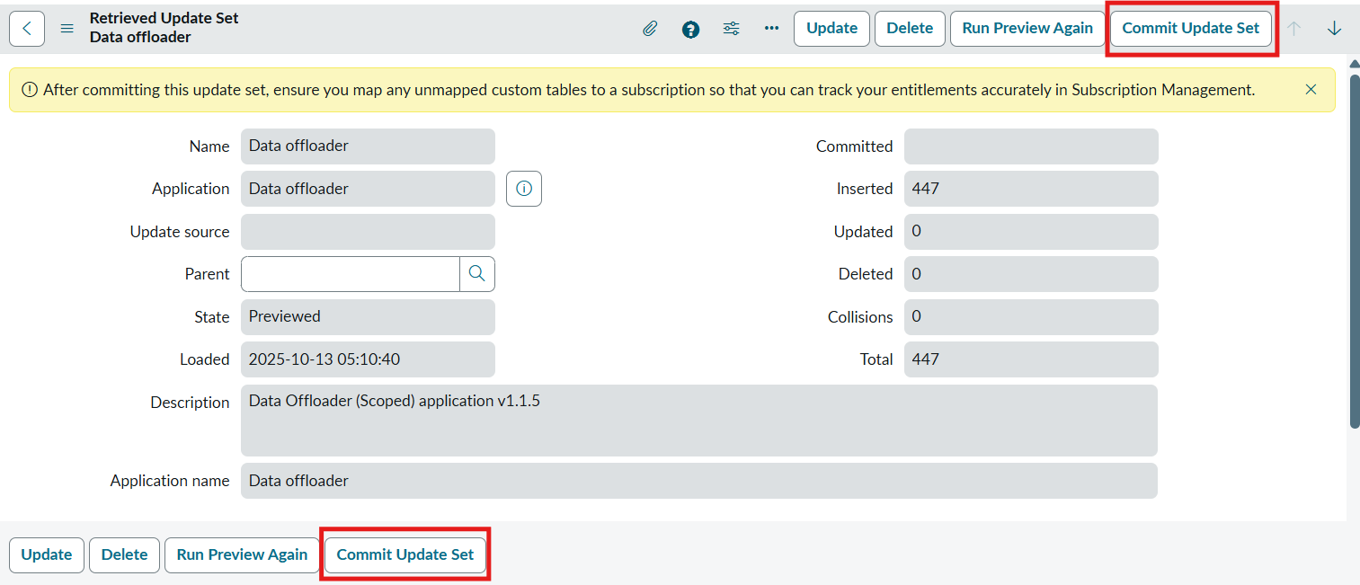Viewport: 1360px width, 585px height.
Task: Click the 'Update source' field label
Action: [x=180, y=232]
